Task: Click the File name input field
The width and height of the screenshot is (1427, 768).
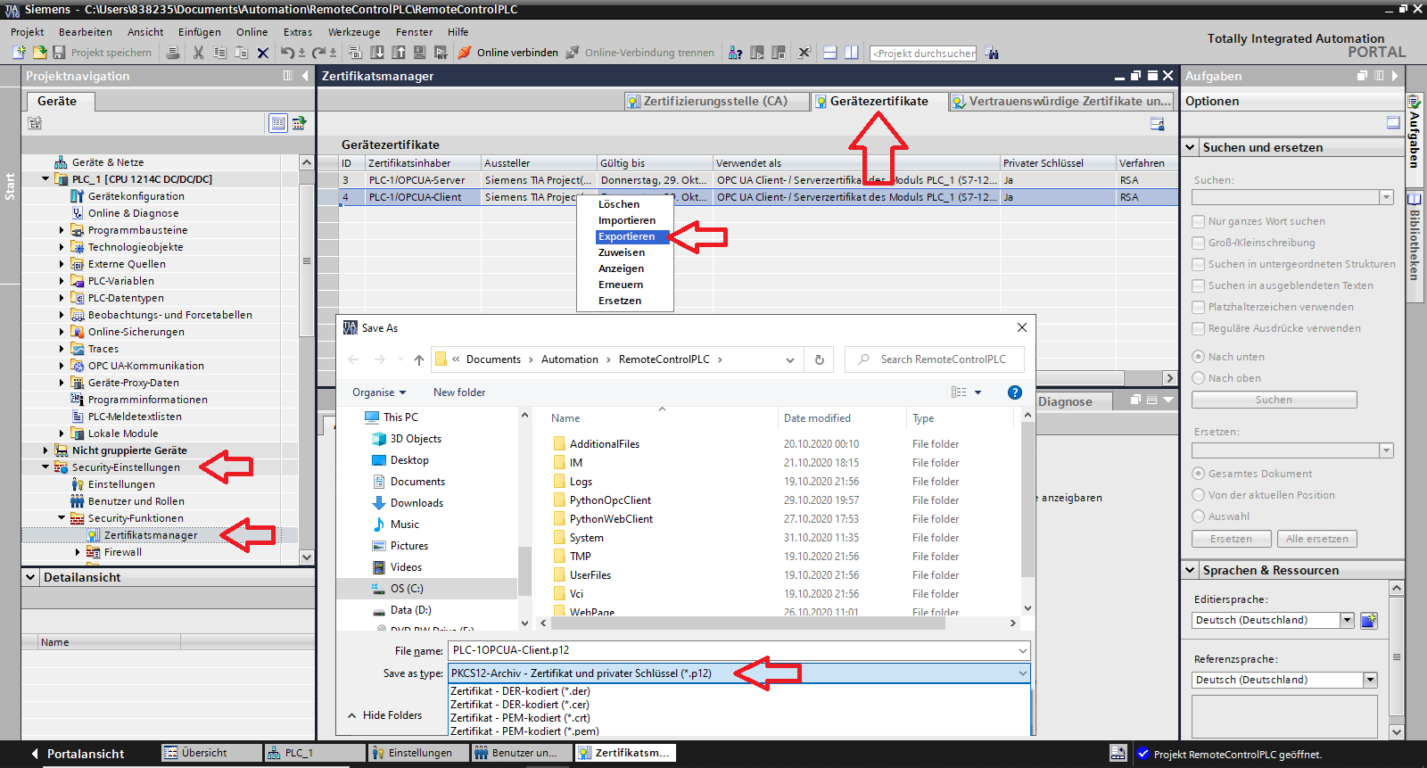Action: click(x=738, y=650)
